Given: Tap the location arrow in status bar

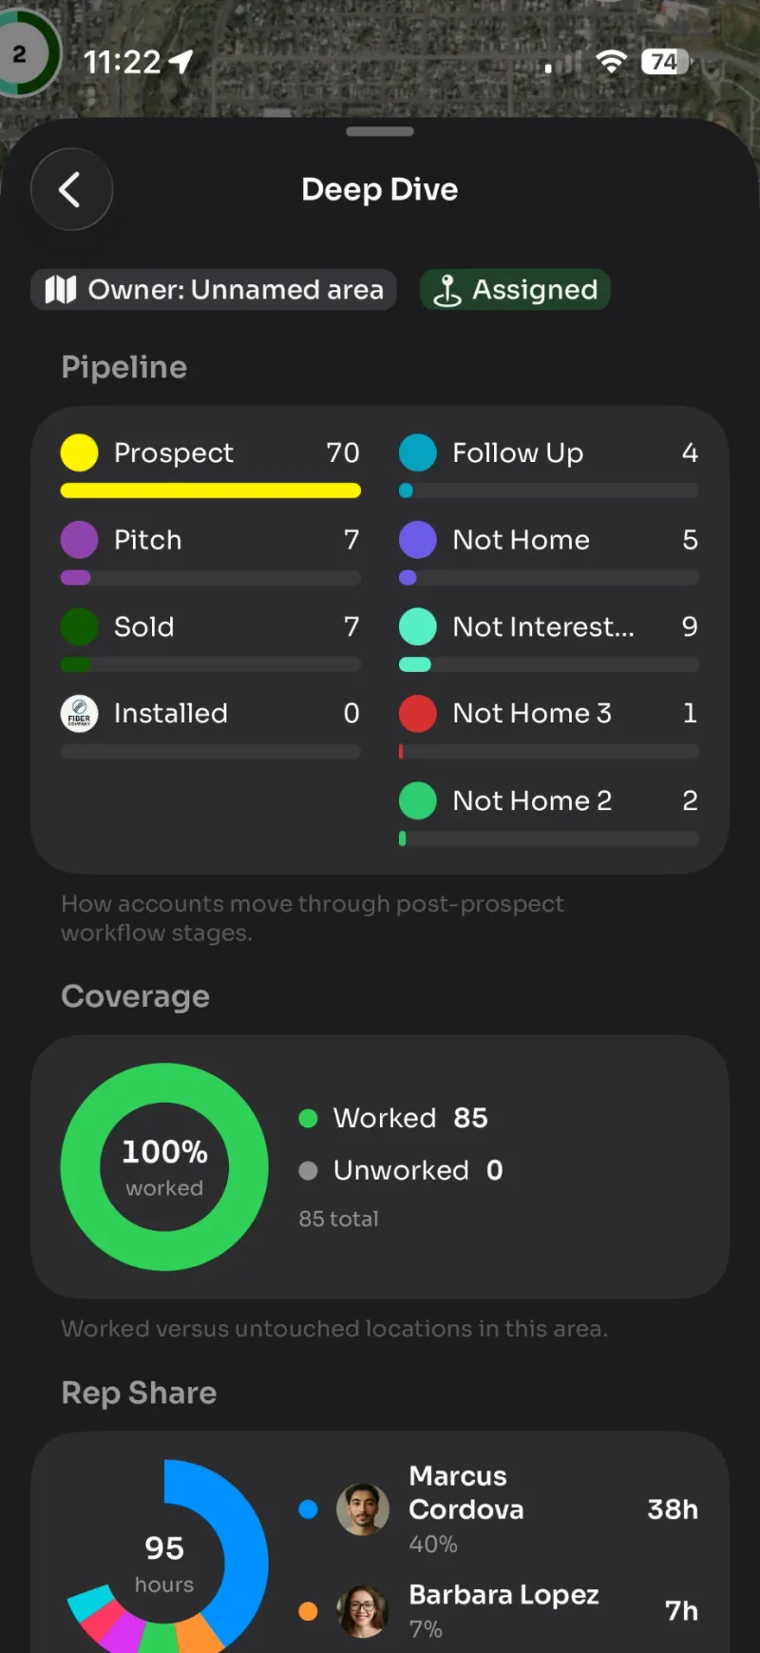Looking at the screenshot, I should tap(180, 63).
